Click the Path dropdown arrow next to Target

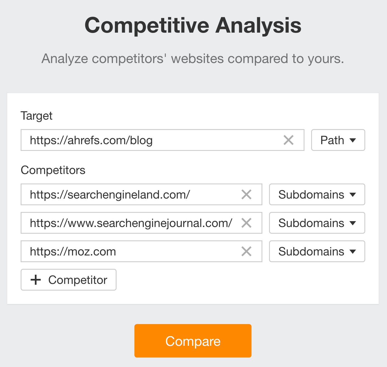[352, 140]
